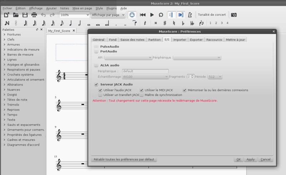Select the eighth note duration
Screen dimensions: 286x175
tap(61, 23)
